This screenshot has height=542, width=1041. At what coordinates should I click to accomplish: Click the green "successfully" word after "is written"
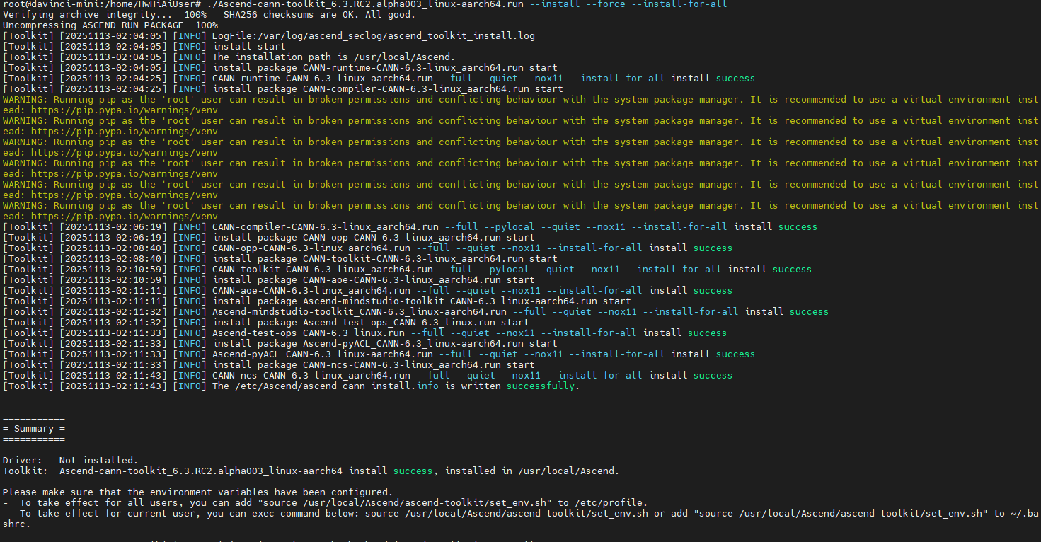pos(541,386)
